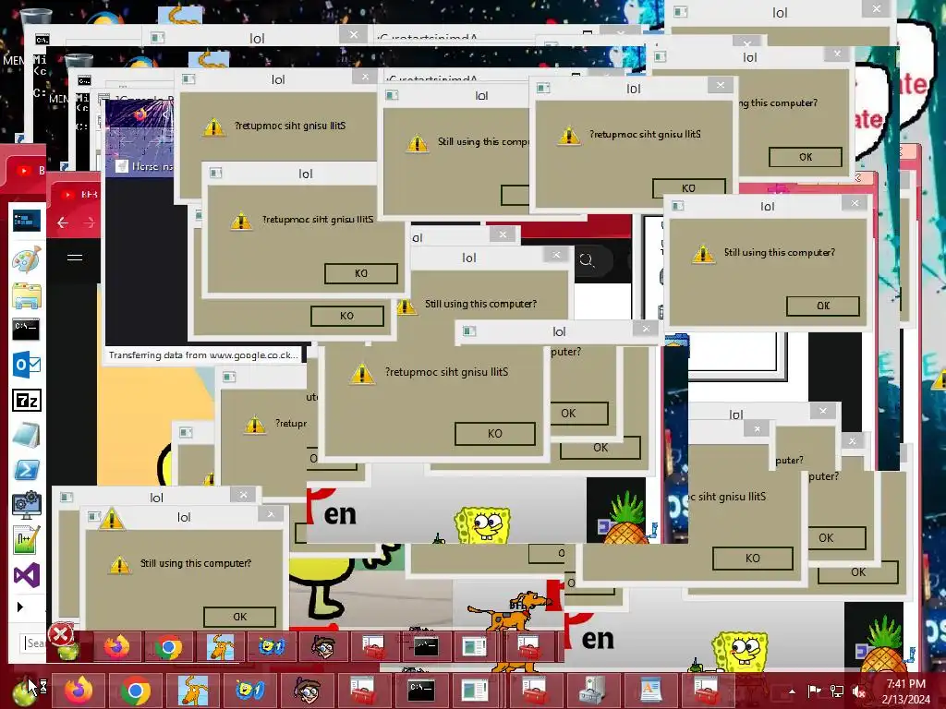Click 'Transferring data from www.google.co.ck...' status text

(x=203, y=355)
